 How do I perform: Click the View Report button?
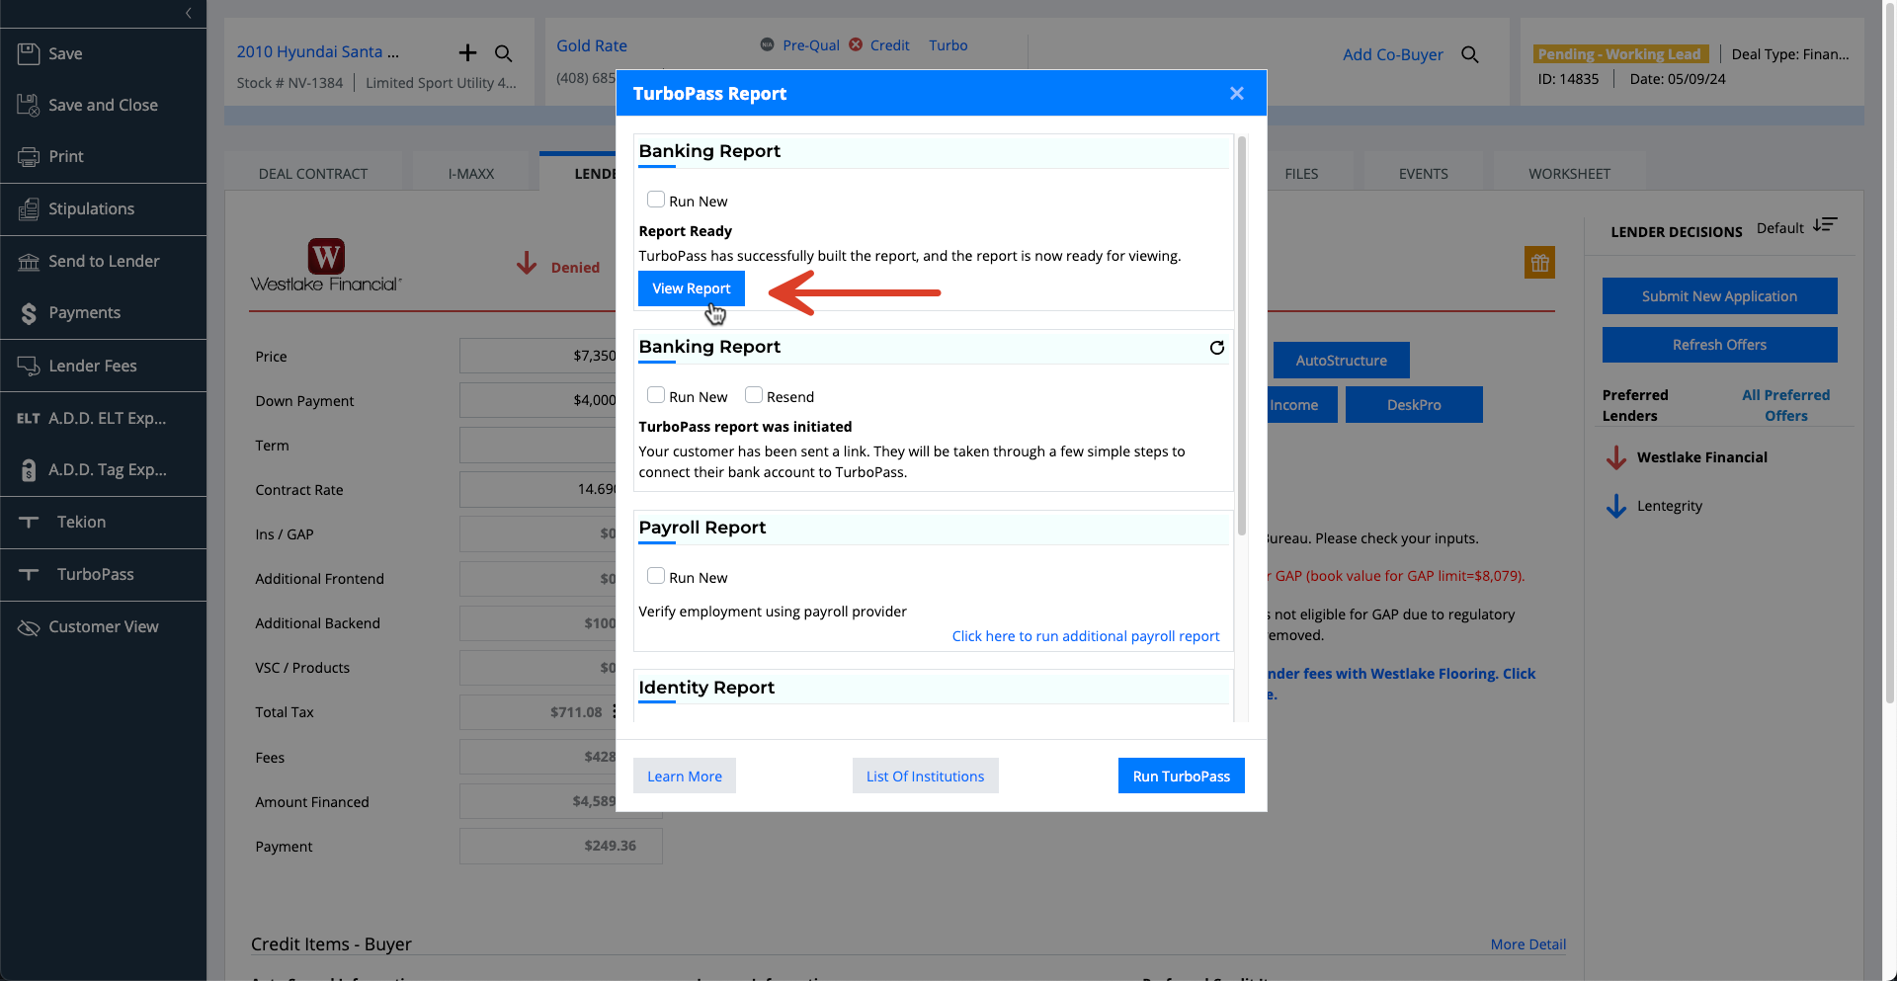pyautogui.click(x=692, y=288)
